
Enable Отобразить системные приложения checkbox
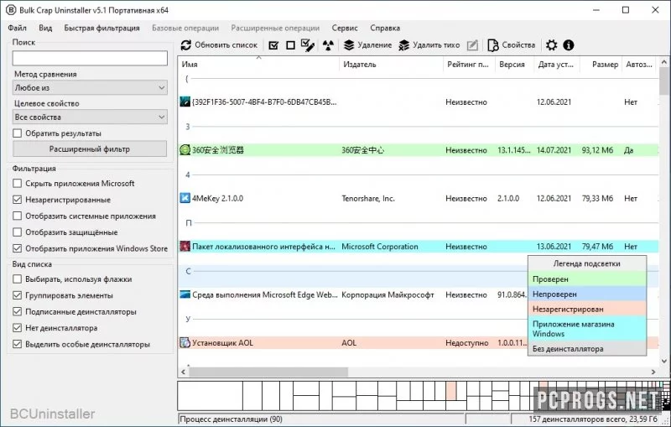[17, 216]
